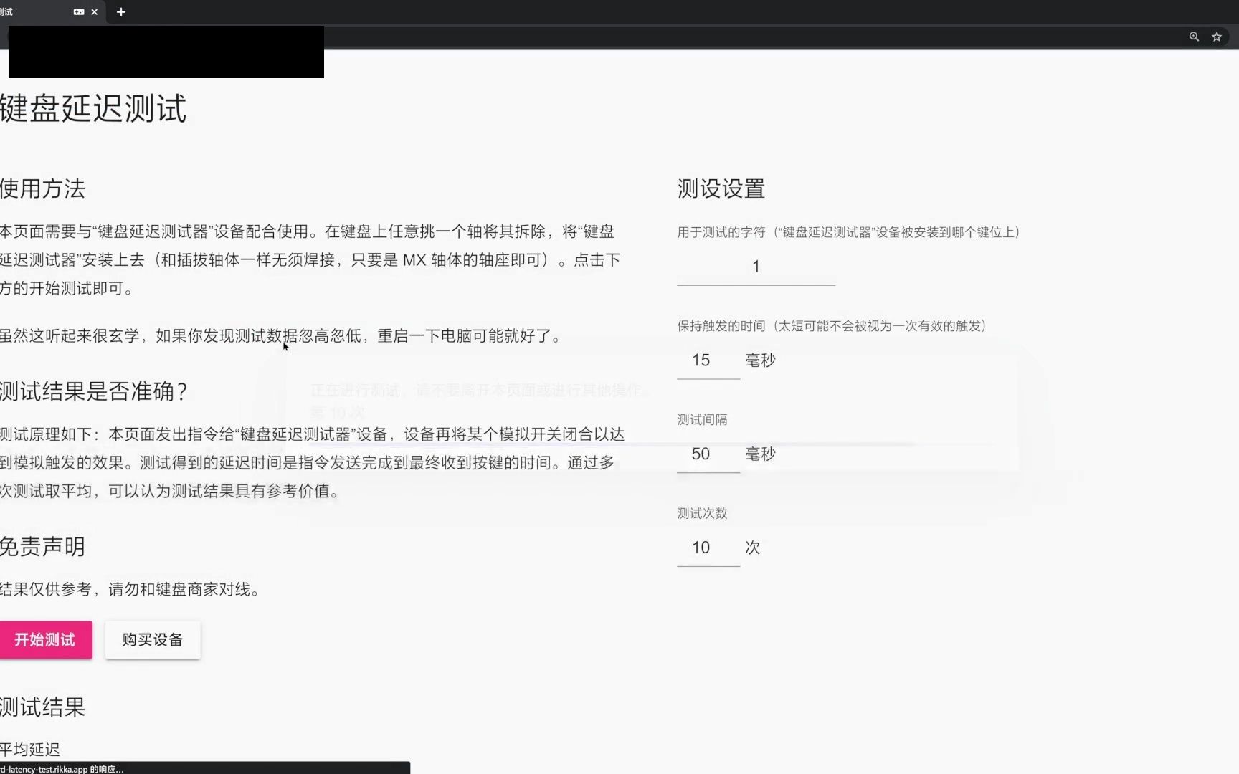The height and width of the screenshot is (774, 1239).
Task: Click the 购买设备 buy device button
Action: pos(153,639)
